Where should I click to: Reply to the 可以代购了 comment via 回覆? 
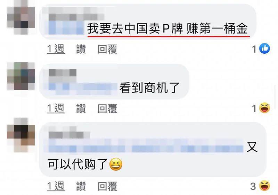[107, 186]
